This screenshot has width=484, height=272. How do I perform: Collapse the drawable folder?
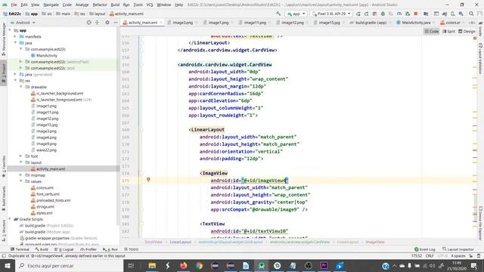21,87
